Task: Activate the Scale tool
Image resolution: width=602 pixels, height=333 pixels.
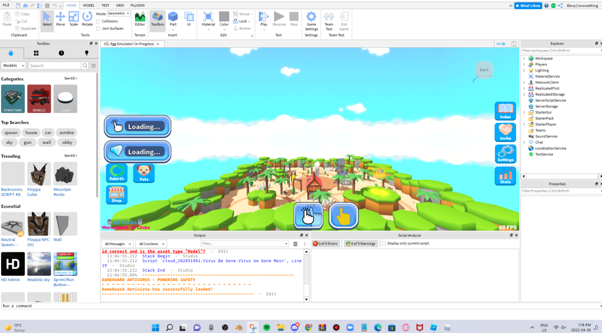Action: (x=74, y=19)
